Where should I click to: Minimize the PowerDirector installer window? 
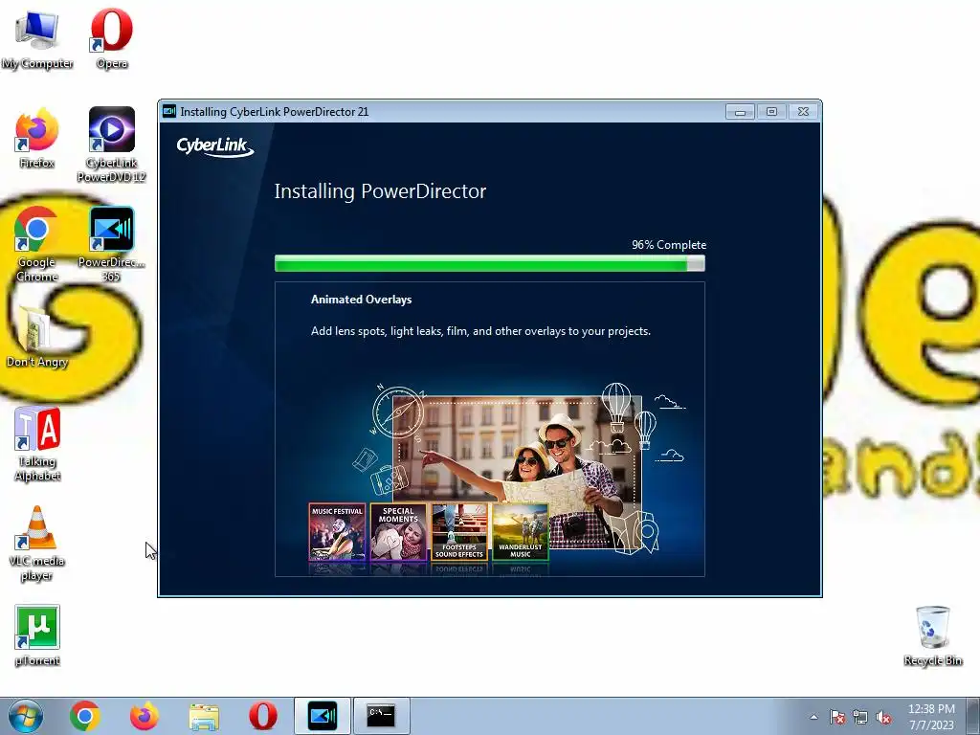(740, 112)
